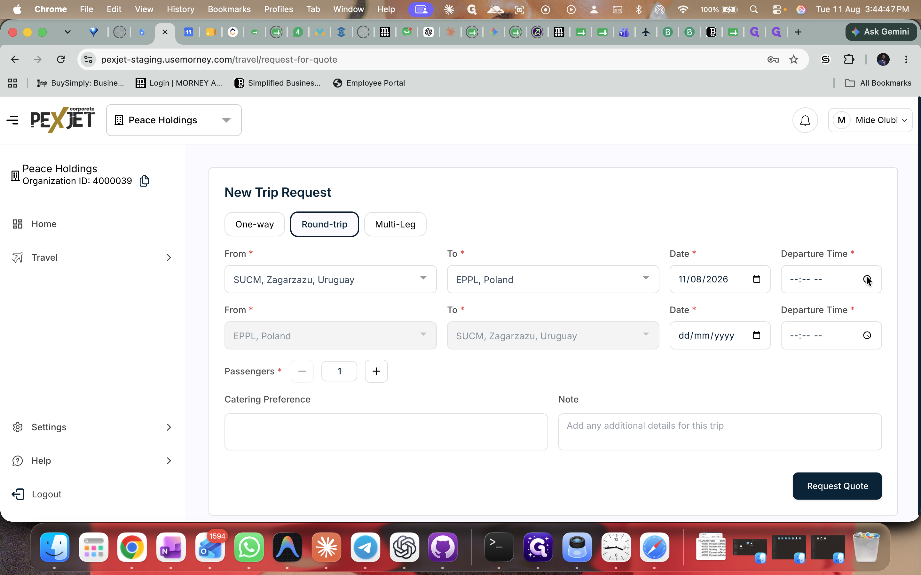
Task: Open Terminal from the Dock
Action: pos(499,547)
